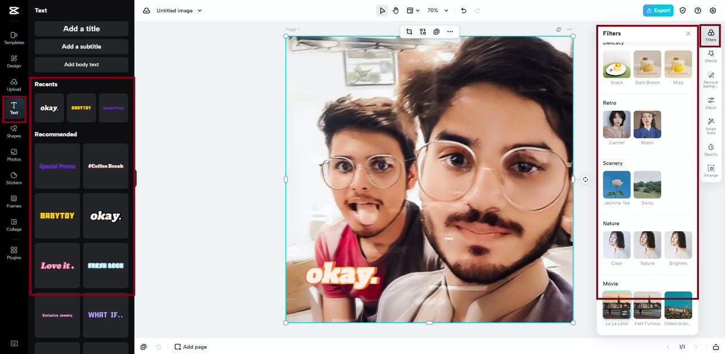
Task: Open more options in floating image toolbar
Action: (x=450, y=32)
